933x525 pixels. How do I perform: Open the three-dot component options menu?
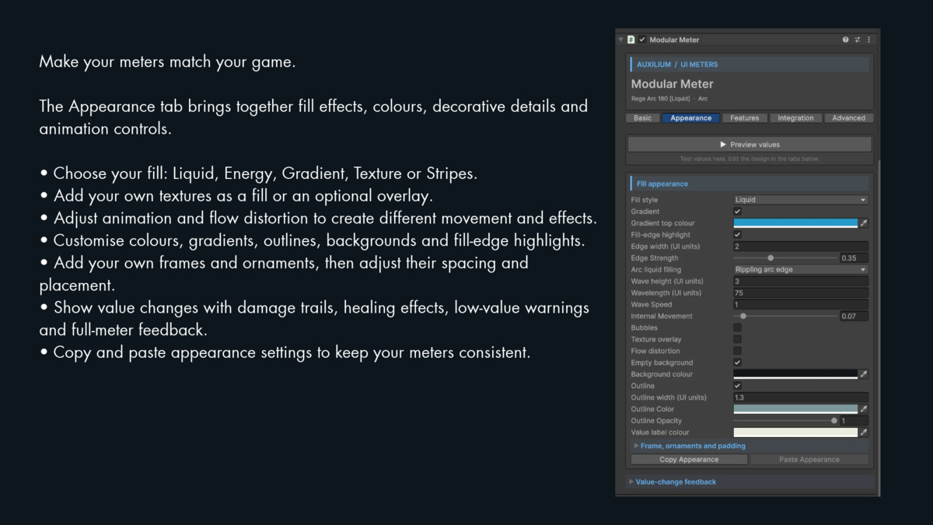coord(869,40)
